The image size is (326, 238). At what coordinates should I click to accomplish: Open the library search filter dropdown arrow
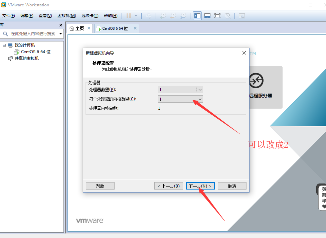click(60, 34)
